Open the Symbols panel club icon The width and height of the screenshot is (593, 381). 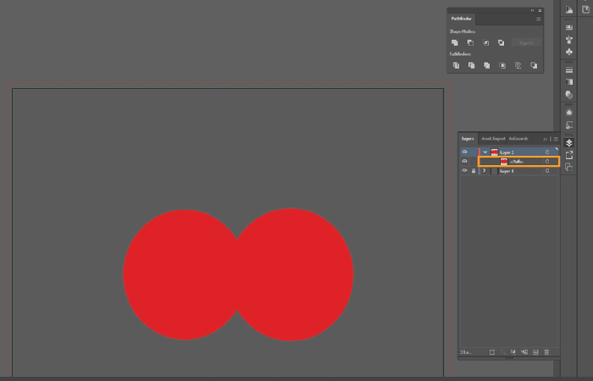click(568, 52)
